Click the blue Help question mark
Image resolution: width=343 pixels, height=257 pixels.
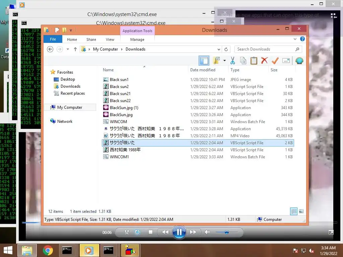(302, 39)
